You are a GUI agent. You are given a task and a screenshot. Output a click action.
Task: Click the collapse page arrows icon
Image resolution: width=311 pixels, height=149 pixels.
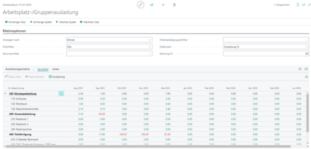tap(309, 5)
